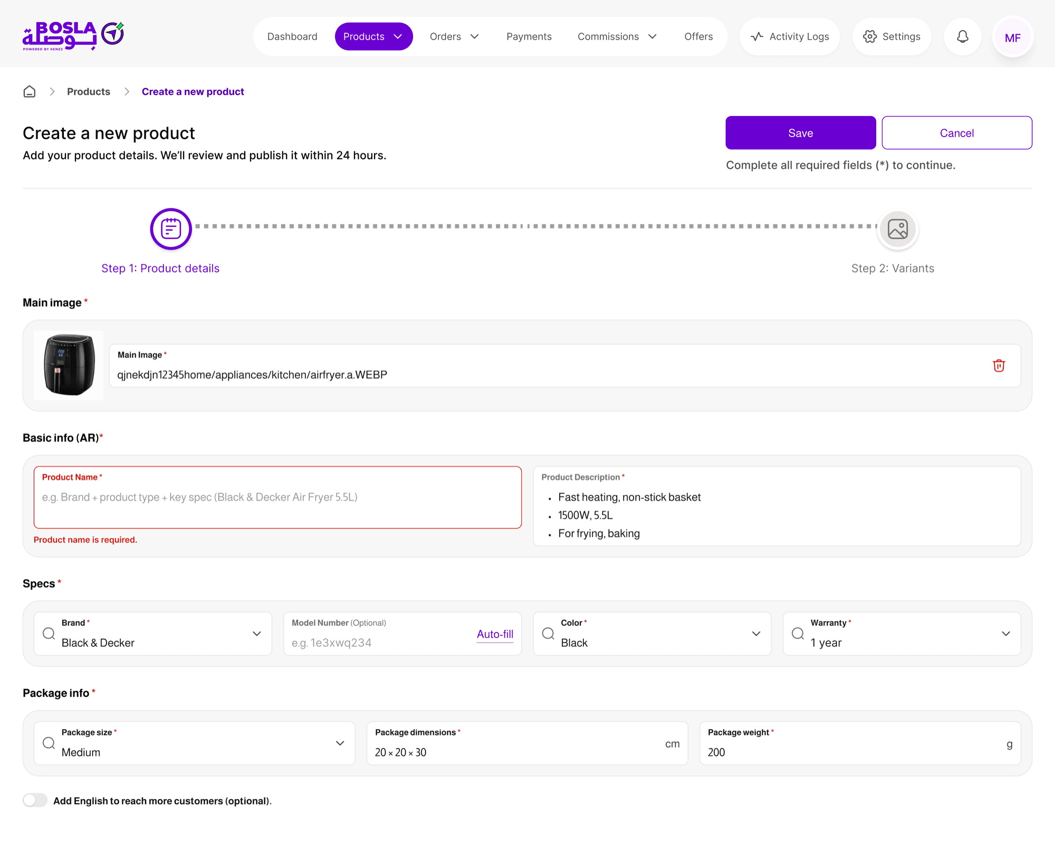
Task: Open the Brand dropdown chevron
Action: 257,634
